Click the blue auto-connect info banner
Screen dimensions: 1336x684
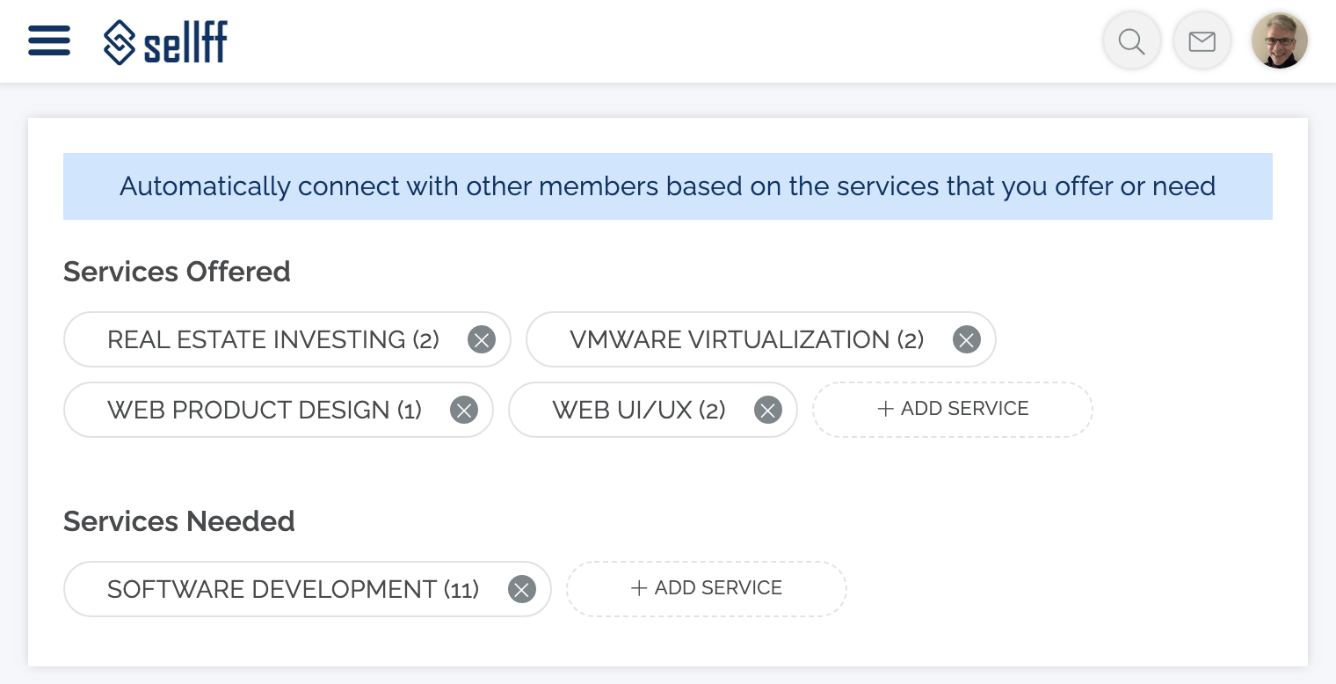(x=667, y=186)
